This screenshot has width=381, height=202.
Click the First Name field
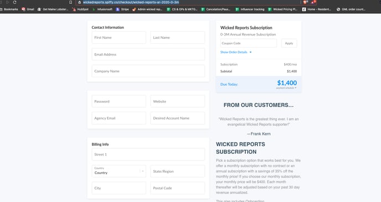point(119,38)
